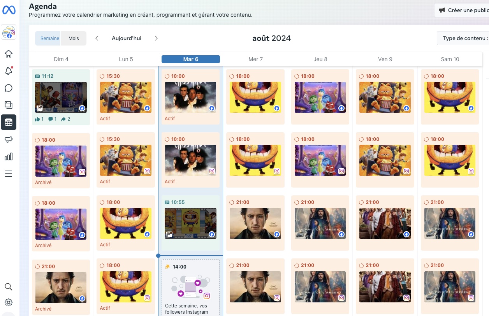489x316 pixels.
Task: Select the Dim 4 day header
Action: pos(61,59)
